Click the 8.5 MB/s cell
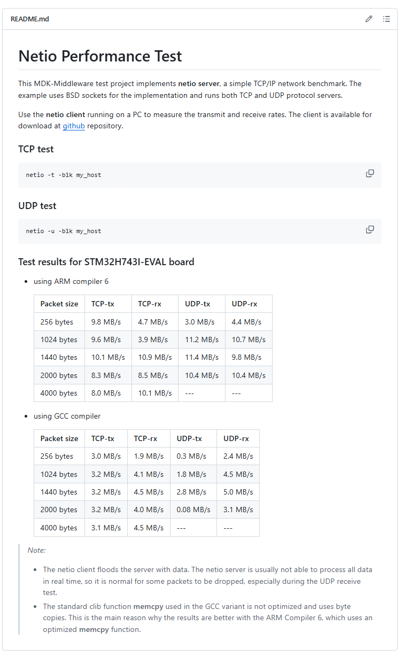Viewport: 403px width, 656px height. [x=155, y=375]
